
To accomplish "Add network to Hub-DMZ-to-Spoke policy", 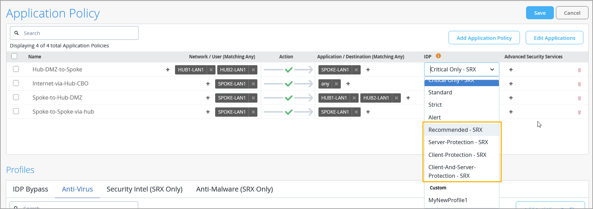I will (x=168, y=70).
